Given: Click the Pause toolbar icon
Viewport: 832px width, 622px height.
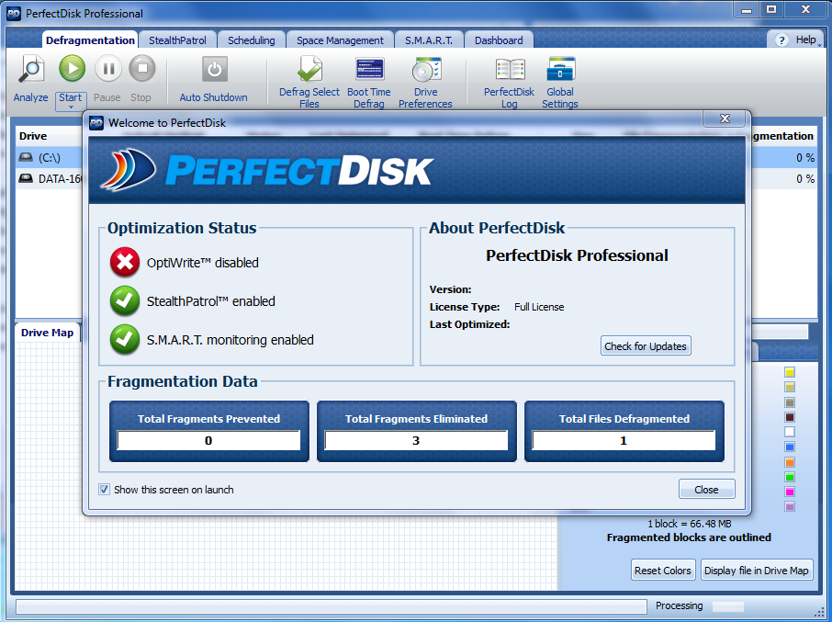Looking at the screenshot, I should point(108,69).
